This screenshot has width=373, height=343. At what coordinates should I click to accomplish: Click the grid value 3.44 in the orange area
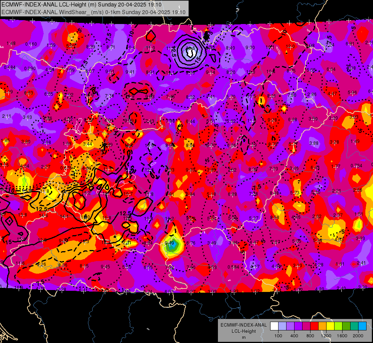(88, 144)
